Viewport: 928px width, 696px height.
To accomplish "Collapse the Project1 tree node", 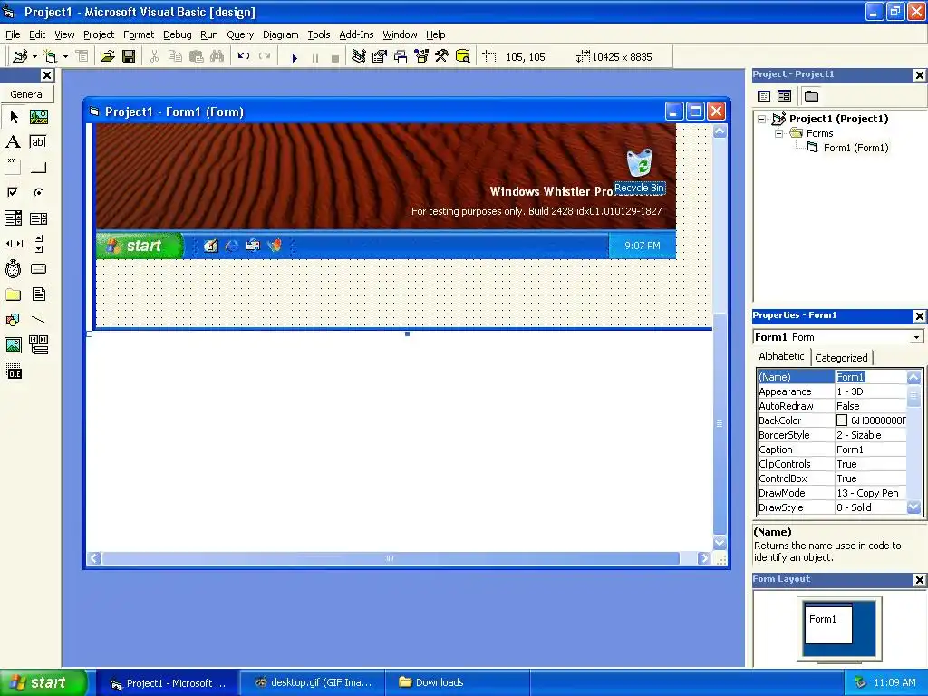I will click(762, 119).
